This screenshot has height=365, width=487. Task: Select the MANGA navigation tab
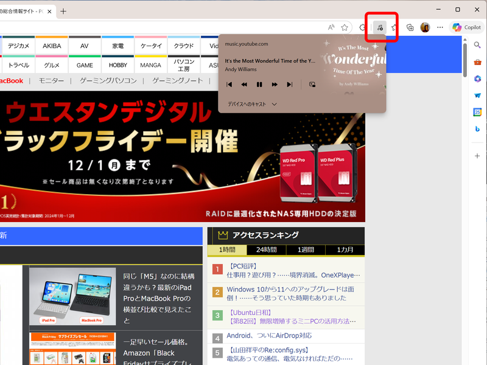(x=150, y=65)
